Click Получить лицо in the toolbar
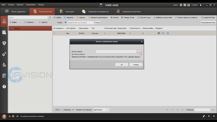 pos(144,18)
